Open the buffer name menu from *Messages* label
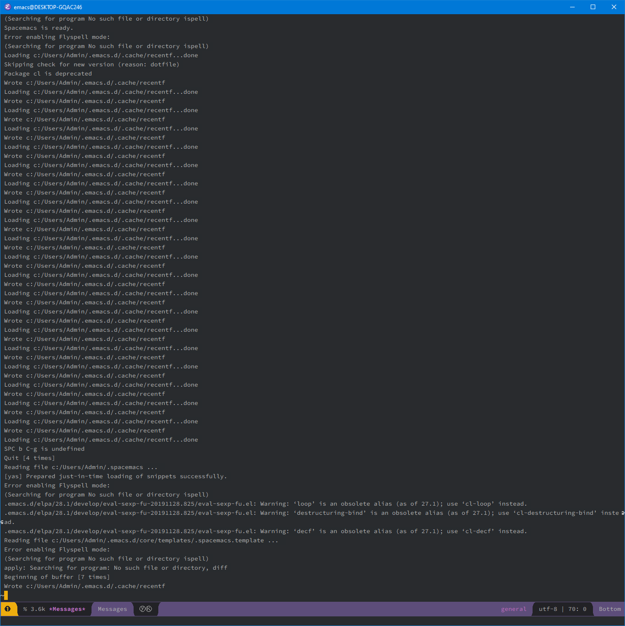The width and height of the screenshot is (625, 626). click(x=67, y=609)
